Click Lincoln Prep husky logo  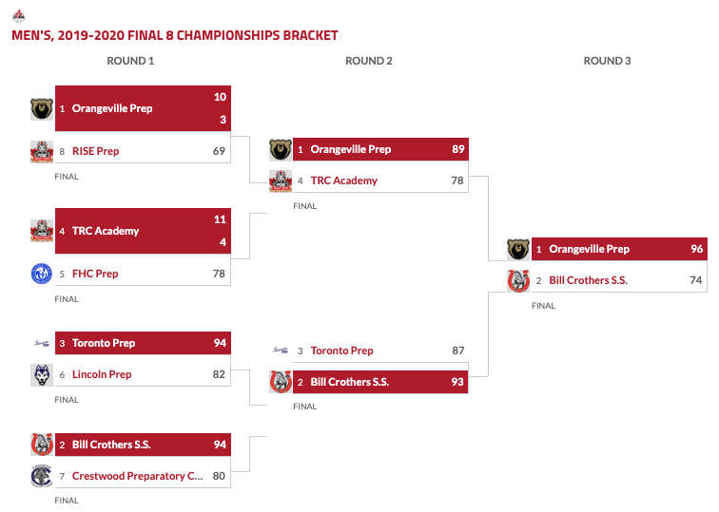(41, 374)
